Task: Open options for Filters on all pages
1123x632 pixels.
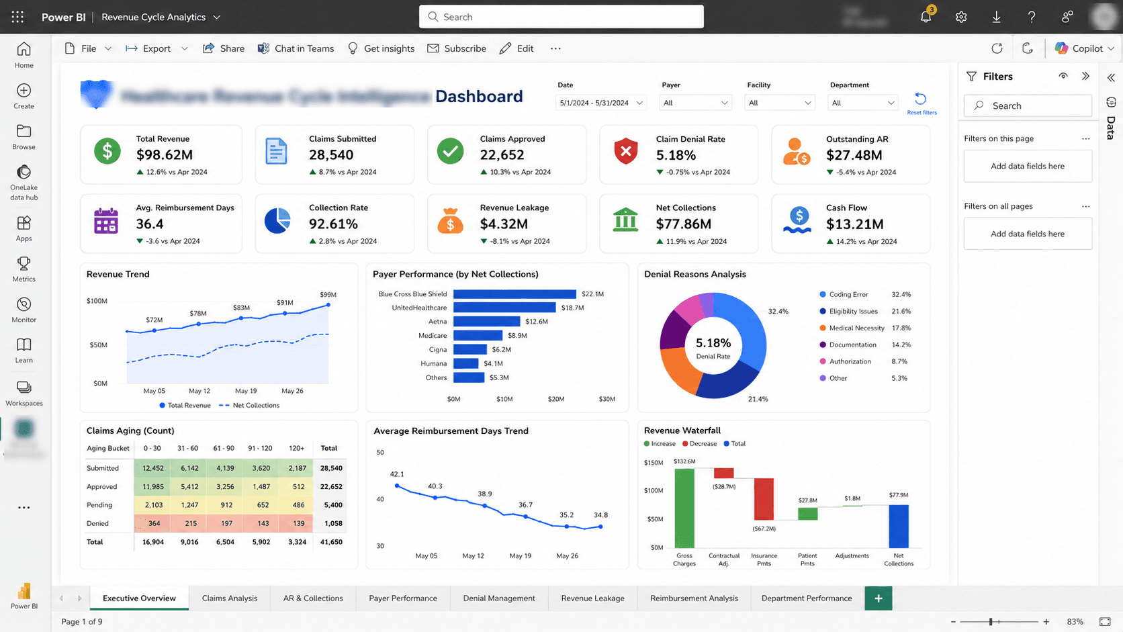Action: [x=1085, y=206]
